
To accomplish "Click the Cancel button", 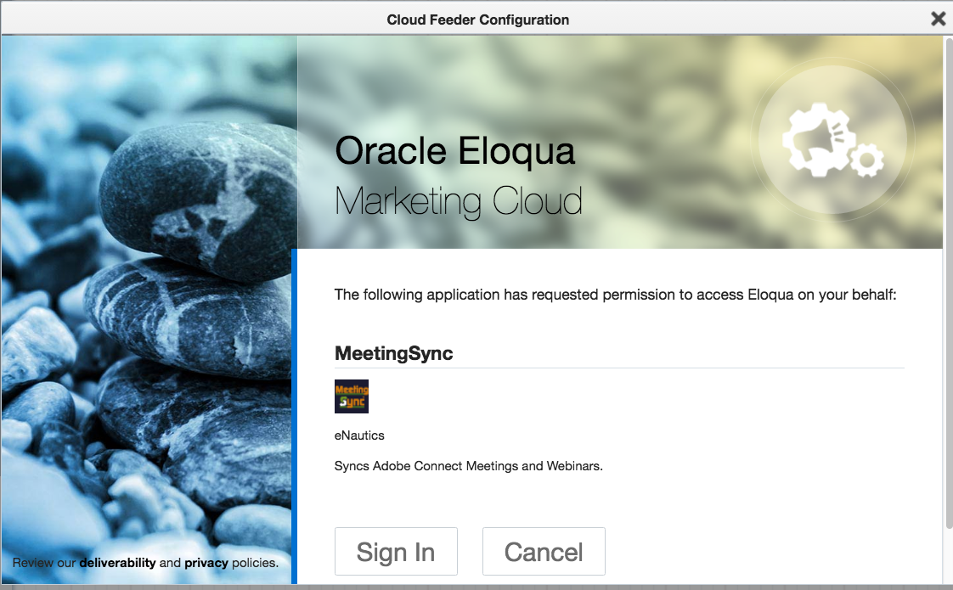I will pos(544,551).
